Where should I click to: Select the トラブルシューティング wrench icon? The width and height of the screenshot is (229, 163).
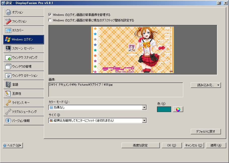23,112
